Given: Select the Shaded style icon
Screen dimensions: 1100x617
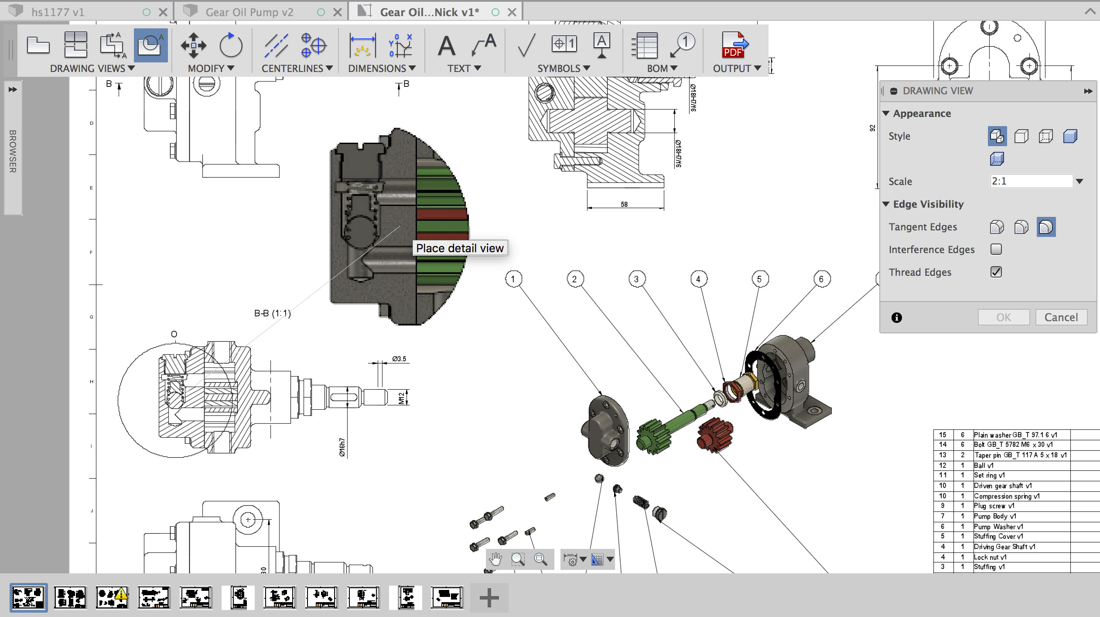Looking at the screenshot, I should click(x=1070, y=137).
